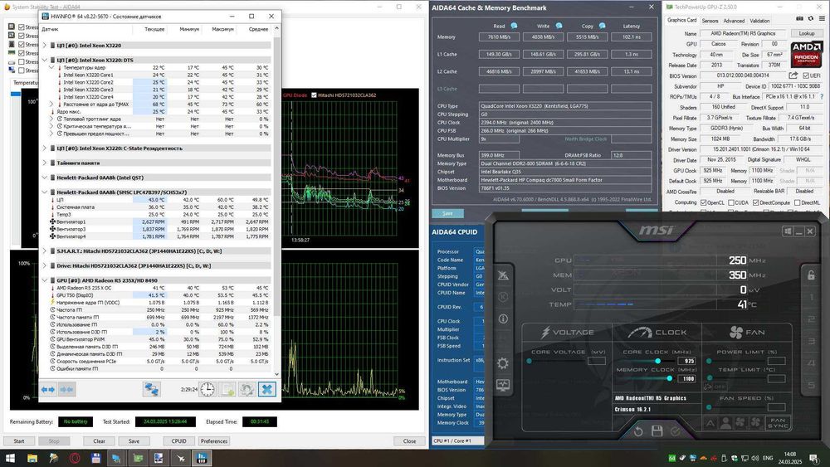830x467 pixels.
Task: Toggle MSI Afterburner profile lock icon
Action: pos(811,275)
